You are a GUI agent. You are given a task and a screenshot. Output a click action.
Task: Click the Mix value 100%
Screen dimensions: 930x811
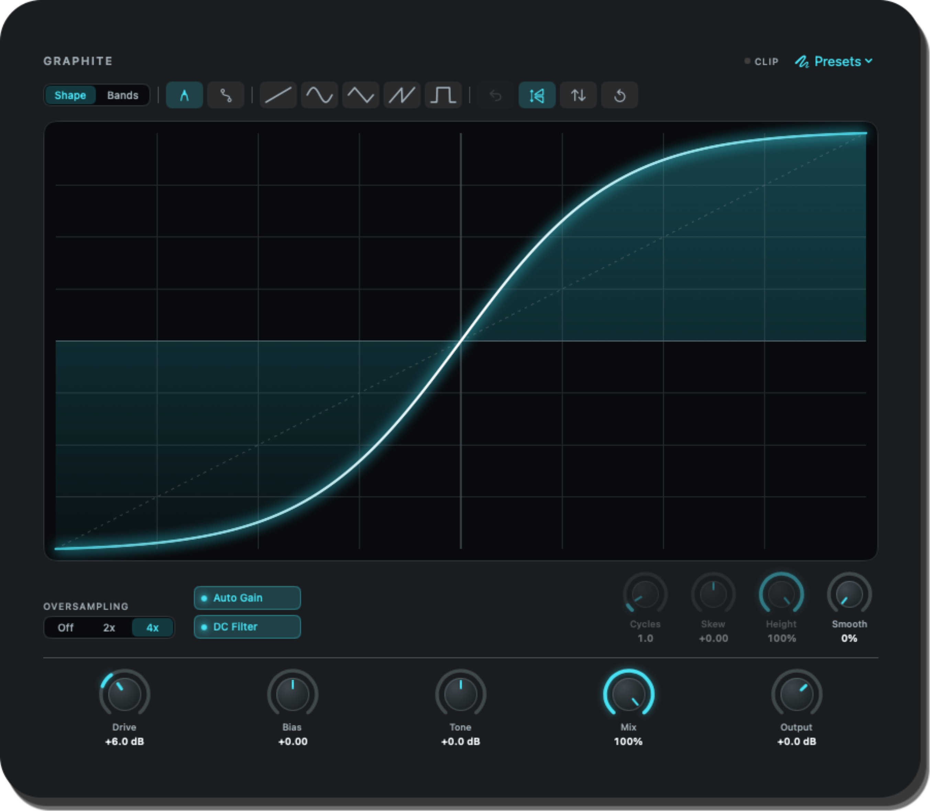pyautogui.click(x=629, y=742)
